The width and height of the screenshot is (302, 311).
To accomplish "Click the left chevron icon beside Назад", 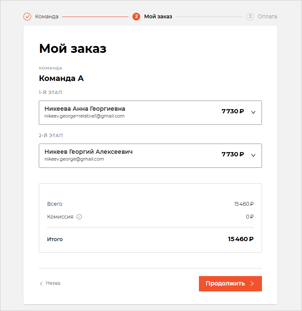I will (41, 283).
